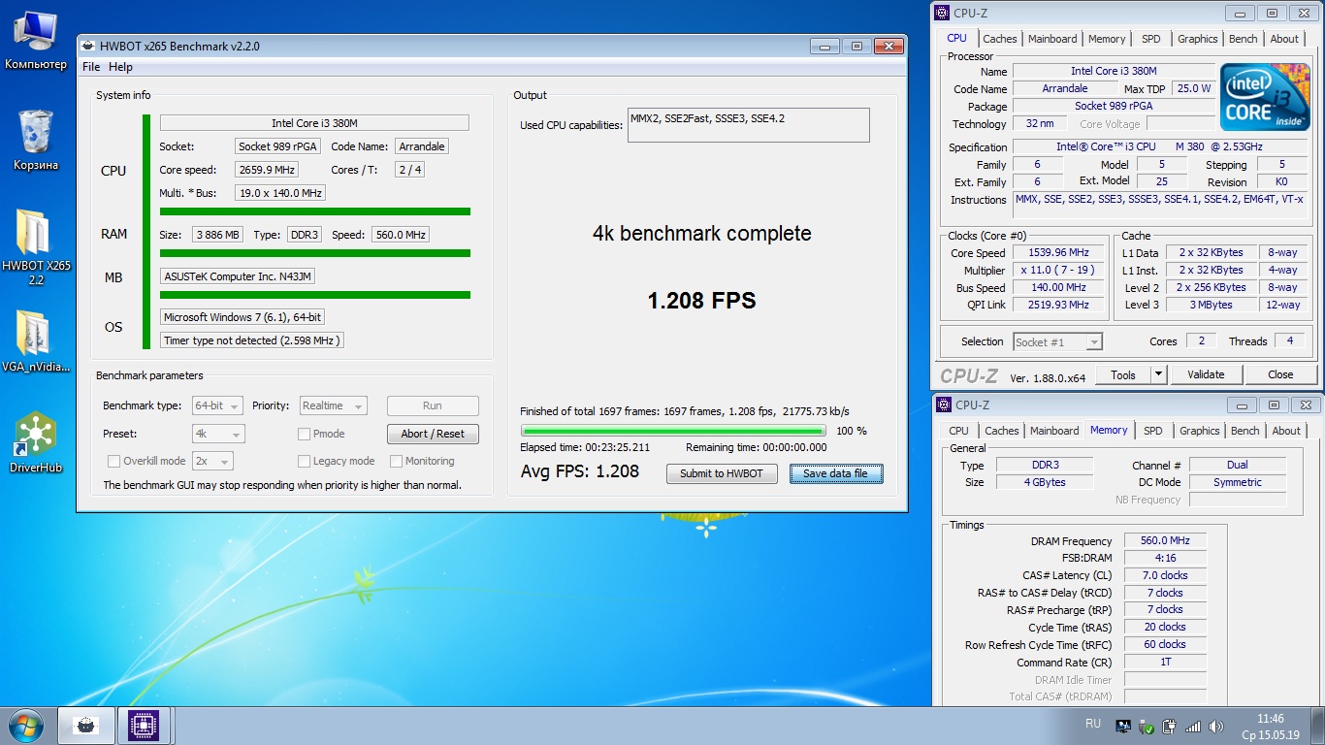
Task: Click the QPI Link 2519.93 MHz value
Action: point(1058,306)
